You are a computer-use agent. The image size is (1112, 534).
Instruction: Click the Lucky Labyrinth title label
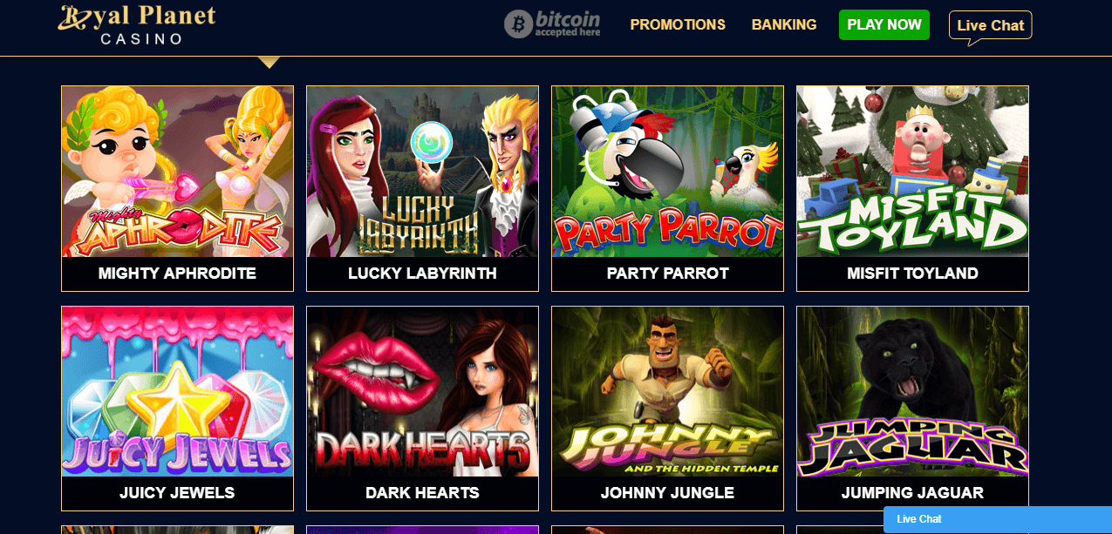[422, 274]
